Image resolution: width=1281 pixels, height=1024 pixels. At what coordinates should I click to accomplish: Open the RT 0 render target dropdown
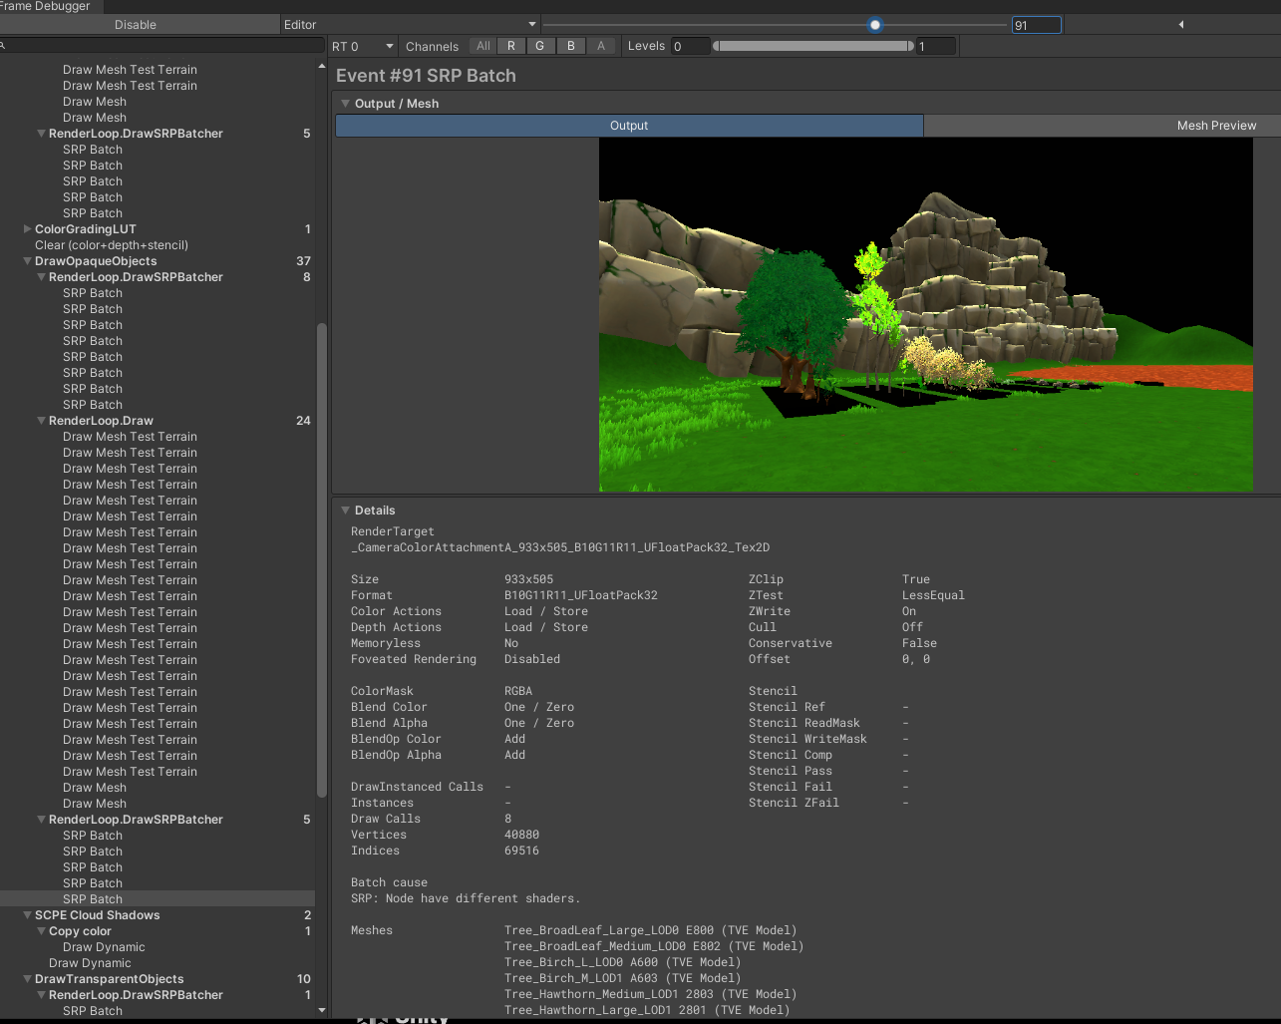[363, 47]
